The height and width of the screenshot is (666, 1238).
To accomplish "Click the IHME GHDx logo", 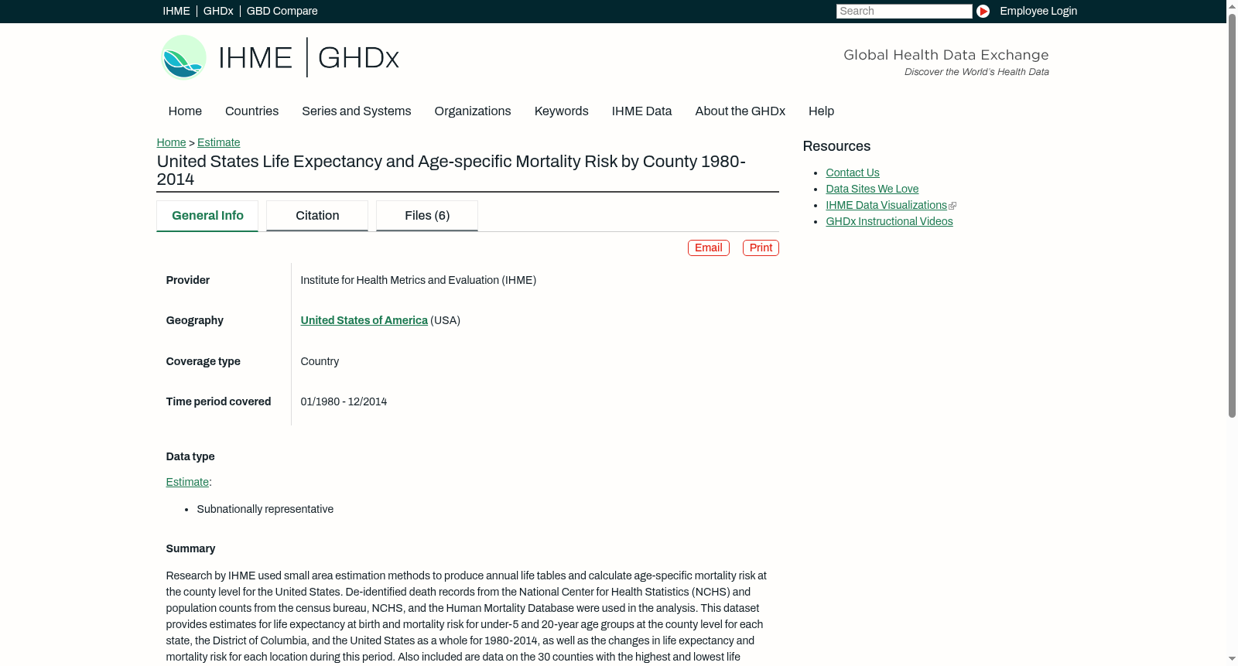I will [279, 57].
